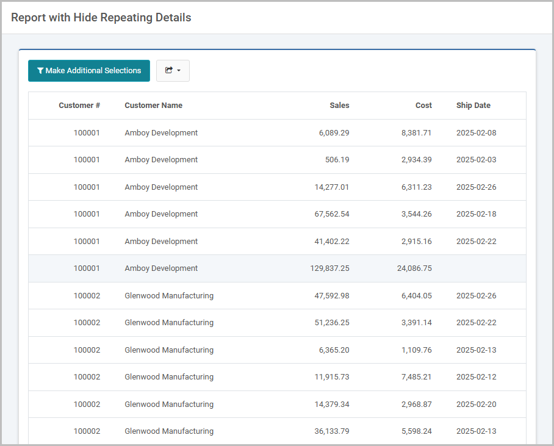Select the sales value 11,915.73
This screenshot has height=446, width=554.
(332, 377)
